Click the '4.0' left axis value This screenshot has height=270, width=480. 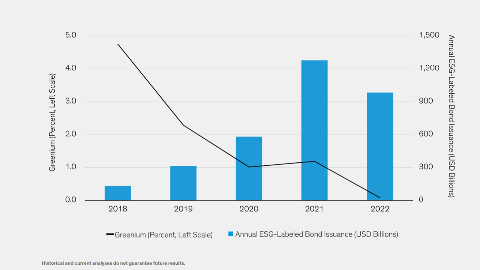[71, 68]
